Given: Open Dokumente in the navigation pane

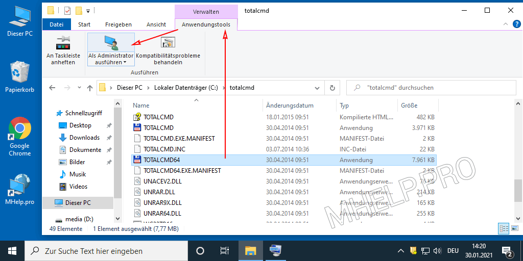Looking at the screenshot, I should pyautogui.click(x=85, y=150).
